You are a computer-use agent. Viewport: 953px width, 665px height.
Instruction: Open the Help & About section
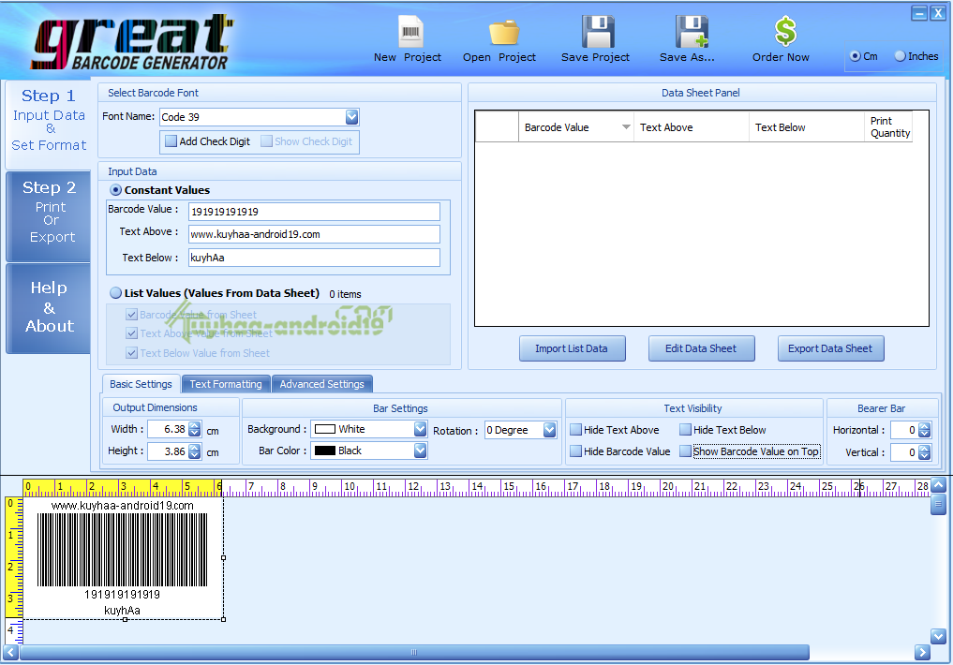click(x=49, y=306)
